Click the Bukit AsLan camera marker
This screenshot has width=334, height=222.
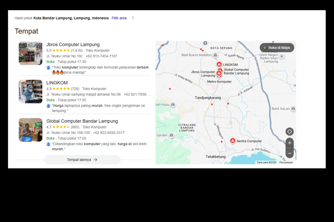point(293,109)
